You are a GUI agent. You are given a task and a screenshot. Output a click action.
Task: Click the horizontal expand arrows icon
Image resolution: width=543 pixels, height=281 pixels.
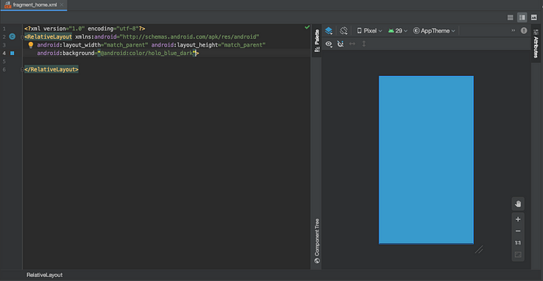point(352,44)
